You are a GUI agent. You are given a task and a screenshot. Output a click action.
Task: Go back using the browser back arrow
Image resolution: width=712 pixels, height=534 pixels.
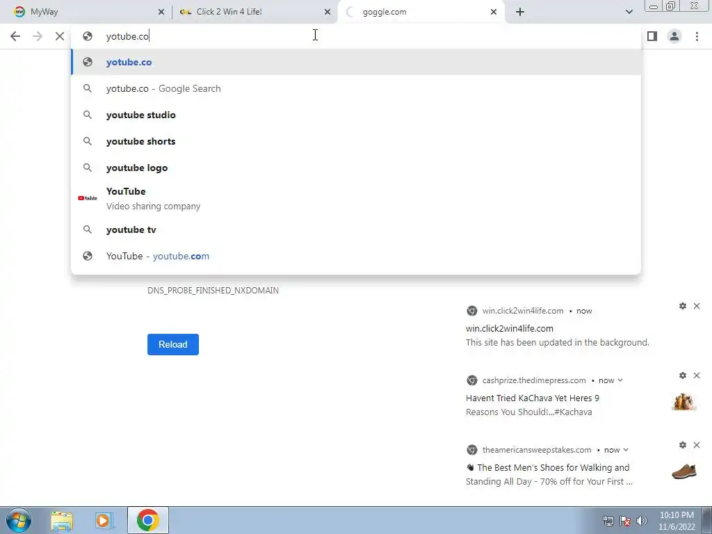(x=15, y=36)
